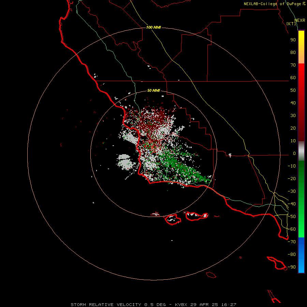Click the 0 value on the velocity scale
The width and height of the screenshot is (307, 307).
click(x=294, y=153)
